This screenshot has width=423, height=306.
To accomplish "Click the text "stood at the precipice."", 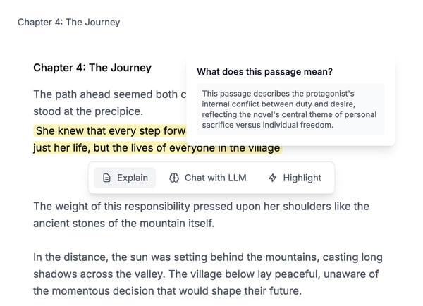I will point(87,111).
